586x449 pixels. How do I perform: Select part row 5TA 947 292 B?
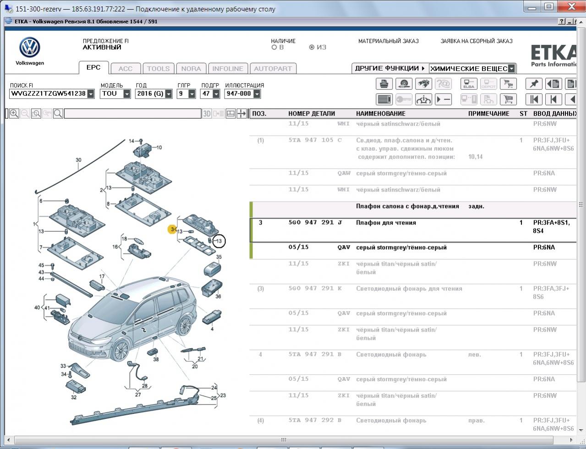tap(412, 425)
